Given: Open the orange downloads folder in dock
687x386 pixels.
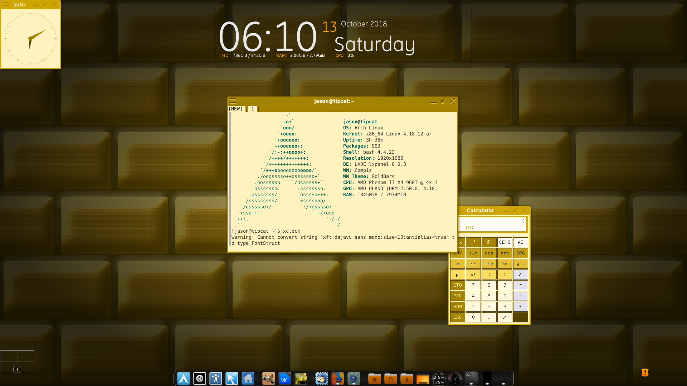Looking at the screenshot, I should 407,378.
